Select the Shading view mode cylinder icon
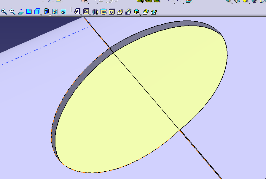266x179 pixels. [x=46, y=12]
